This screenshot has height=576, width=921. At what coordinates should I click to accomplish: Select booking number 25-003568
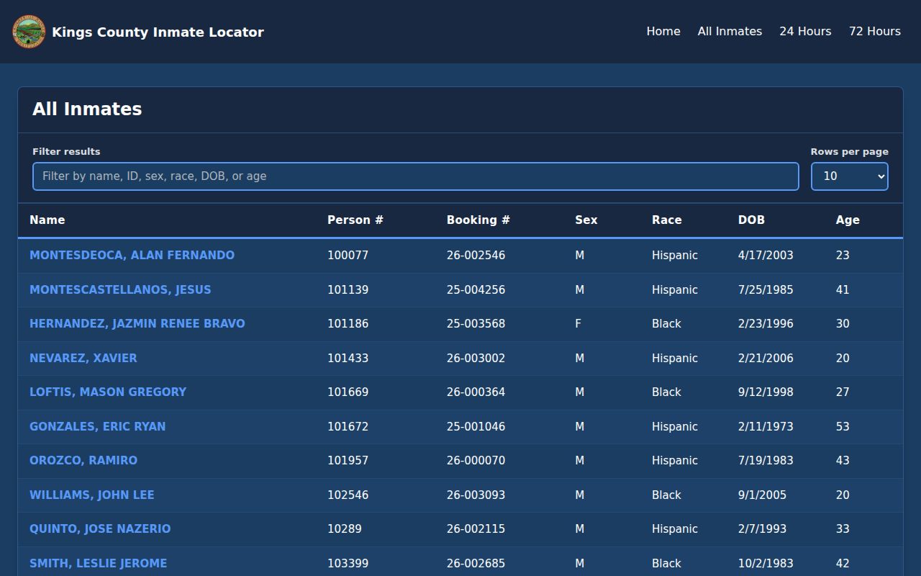(x=476, y=324)
